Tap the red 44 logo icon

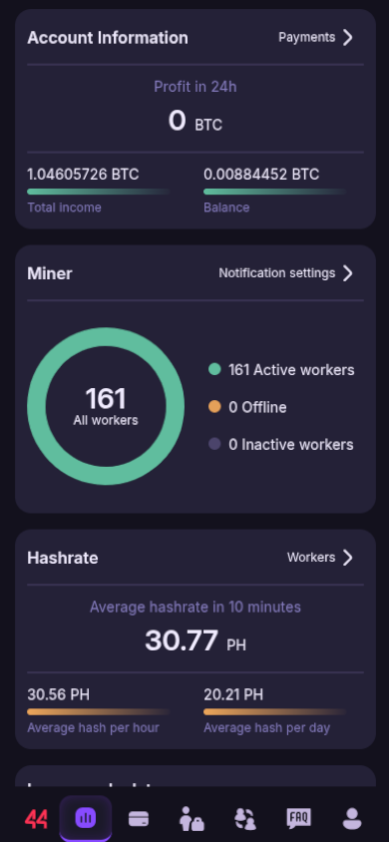pyautogui.click(x=36, y=819)
